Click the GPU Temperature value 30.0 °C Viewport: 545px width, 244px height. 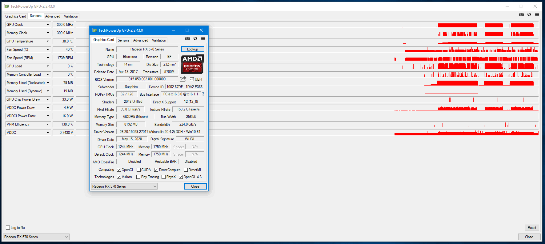[x=63, y=41]
